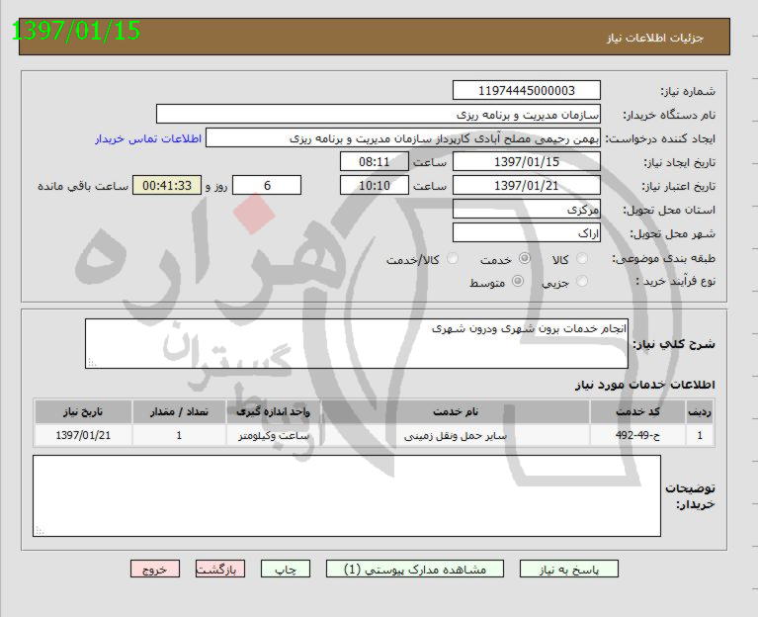This screenshot has width=758, height=617.
Task: Choose the جزیی purchase process option
Action: click(582, 282)
